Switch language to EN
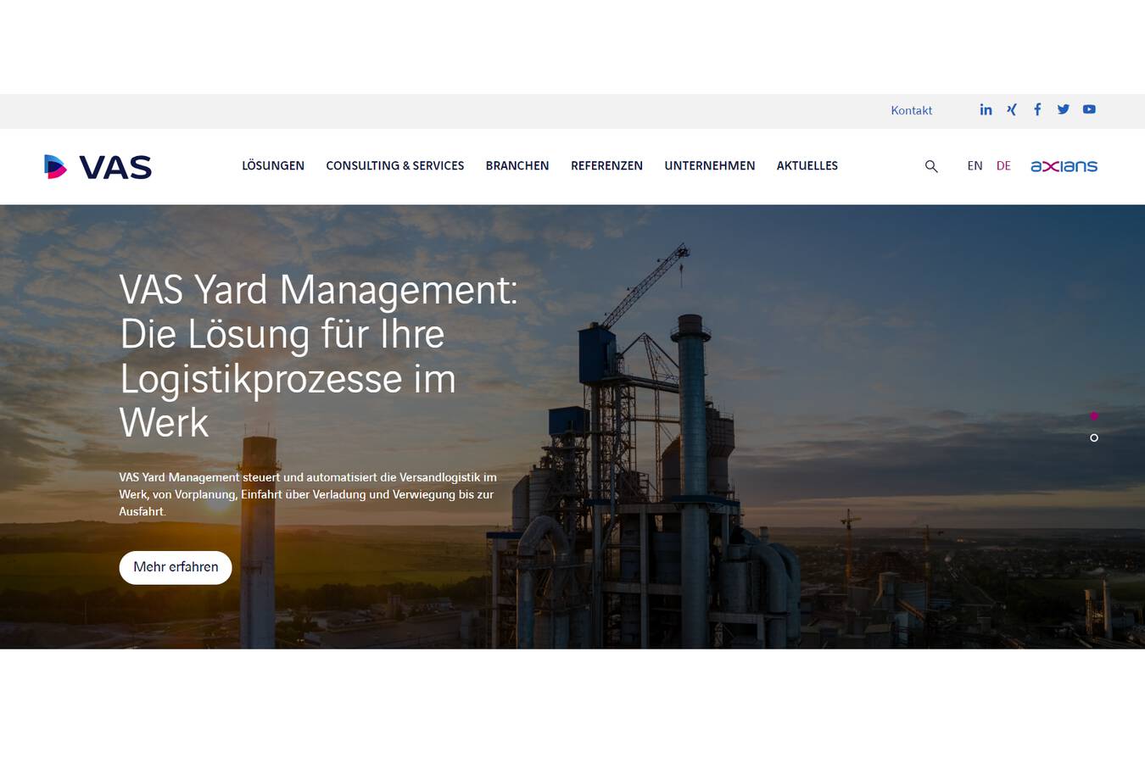 coord(975,166)
